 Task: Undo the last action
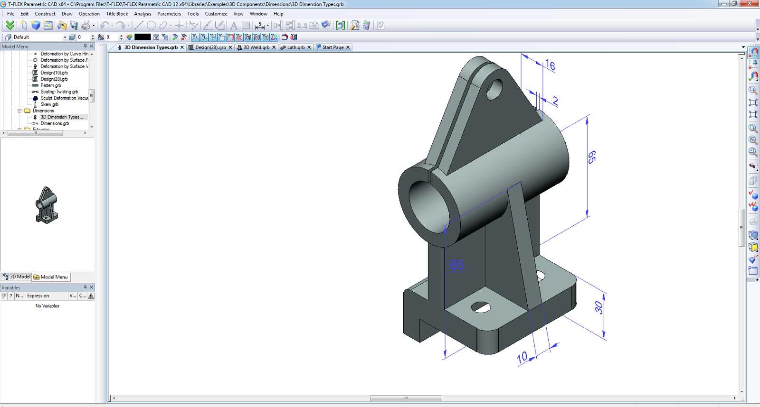pos(104,25)
